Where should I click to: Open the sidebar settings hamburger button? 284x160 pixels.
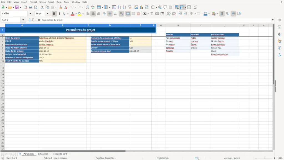click(x=280, y=20)
